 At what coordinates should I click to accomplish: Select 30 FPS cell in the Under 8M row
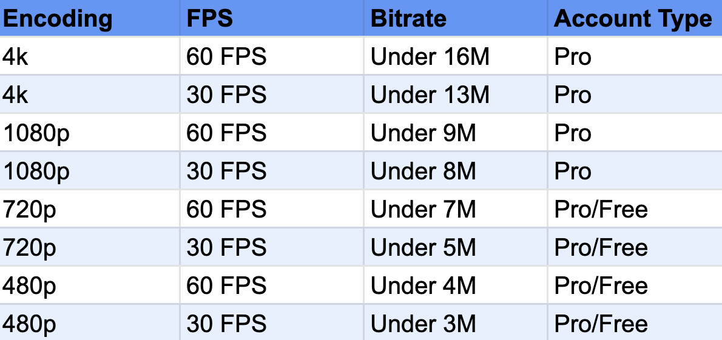click(272, 171)
